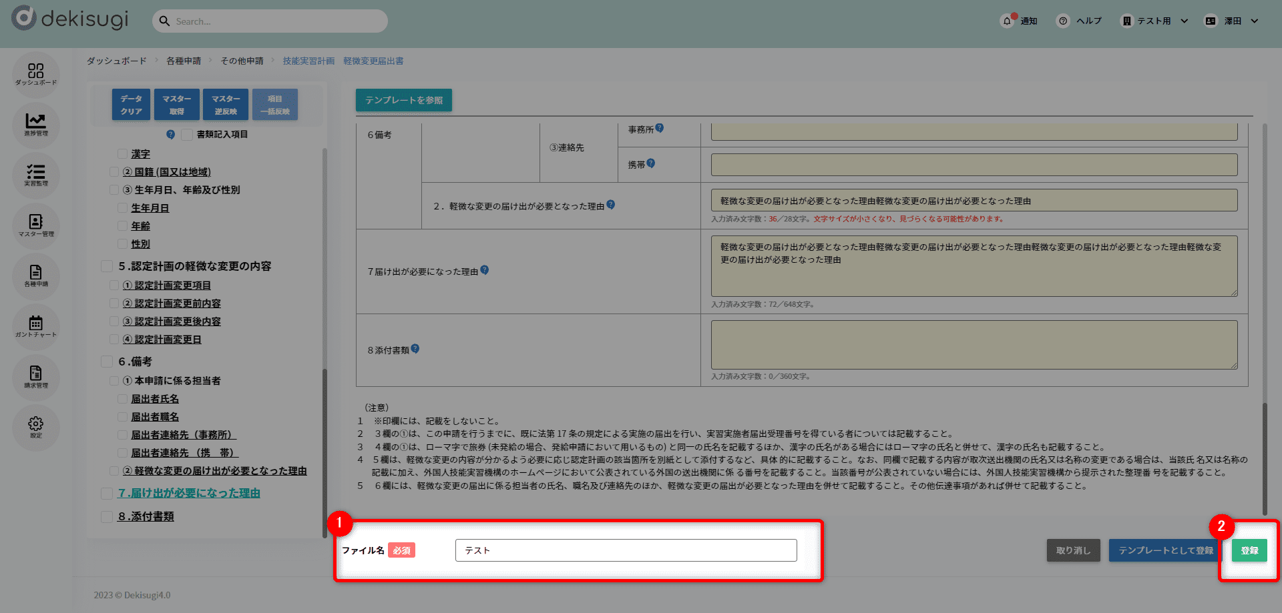Click the green 登録 button

coord(1249,550)
